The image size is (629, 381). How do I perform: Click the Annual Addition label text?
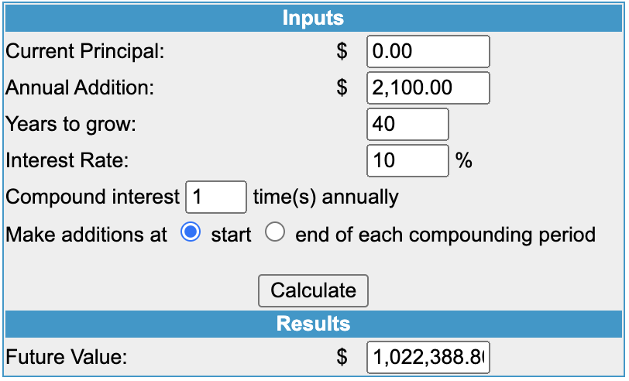point(80,88)
